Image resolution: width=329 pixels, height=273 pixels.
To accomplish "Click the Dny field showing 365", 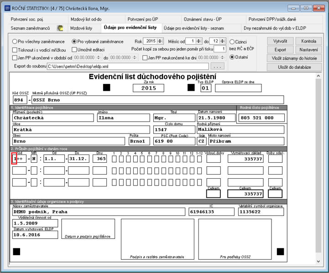I will click(99, 159).
